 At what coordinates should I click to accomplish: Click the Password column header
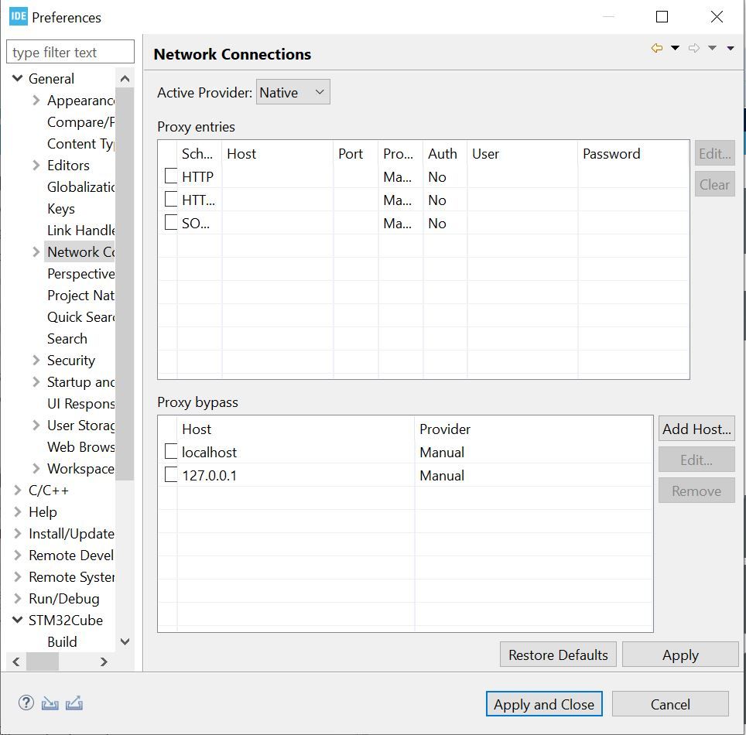(x=633, y=153)
